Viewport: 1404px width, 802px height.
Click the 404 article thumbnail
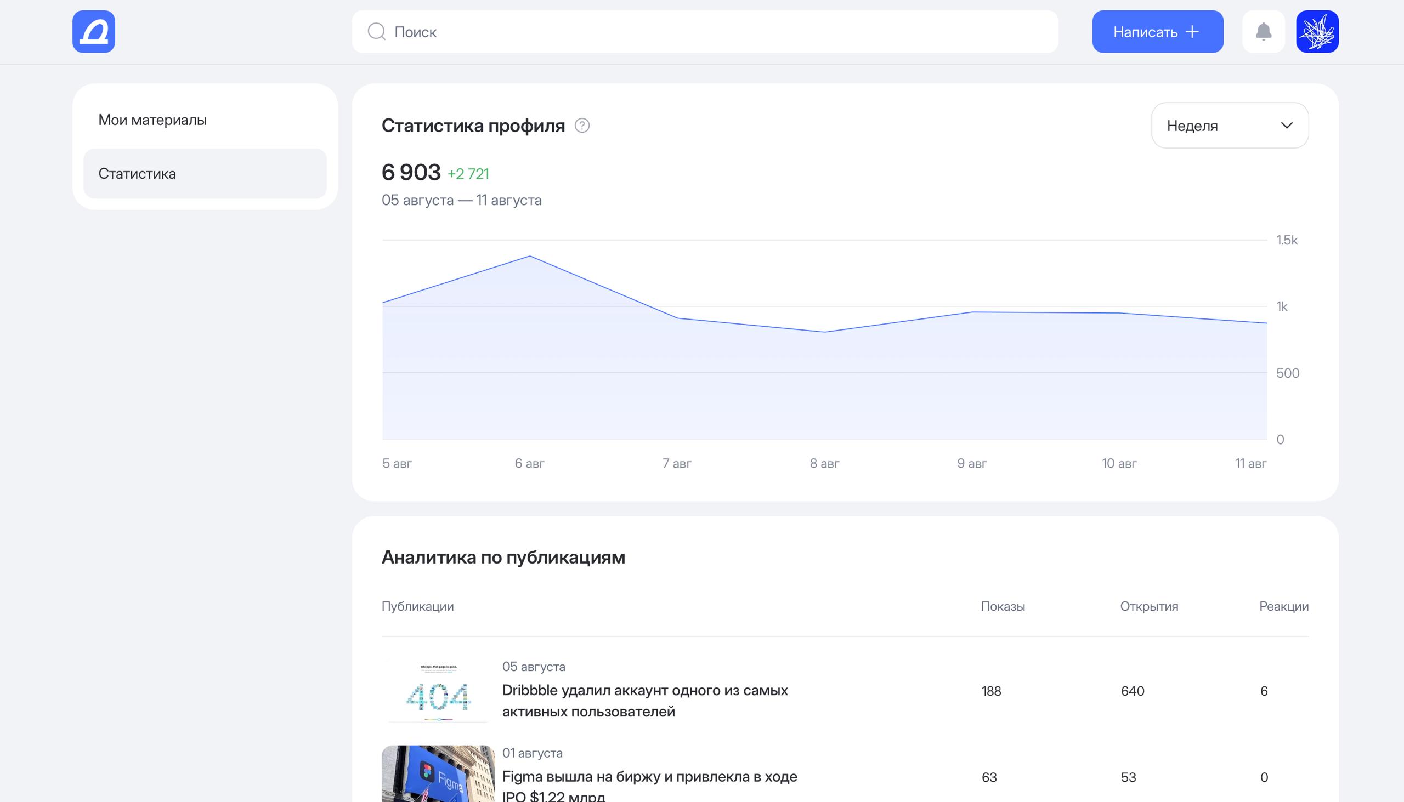[438, 691]
